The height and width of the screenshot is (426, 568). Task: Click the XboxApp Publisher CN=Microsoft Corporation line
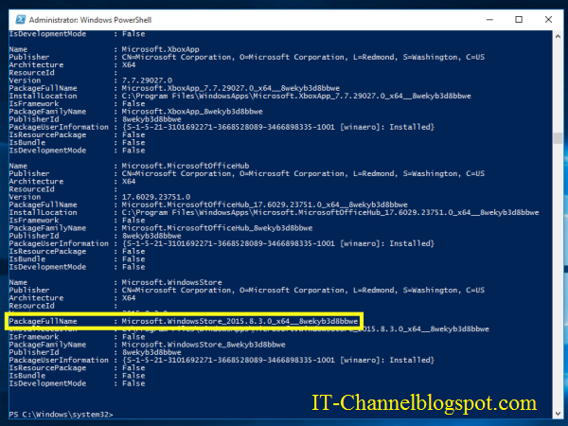coord(303,57)
